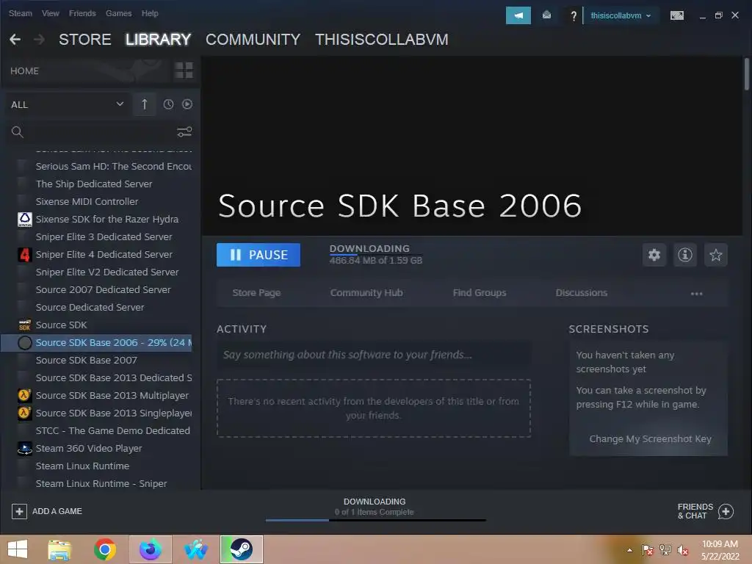
Task: Click the main page vertical scrollbar
Action: (747, 74)
